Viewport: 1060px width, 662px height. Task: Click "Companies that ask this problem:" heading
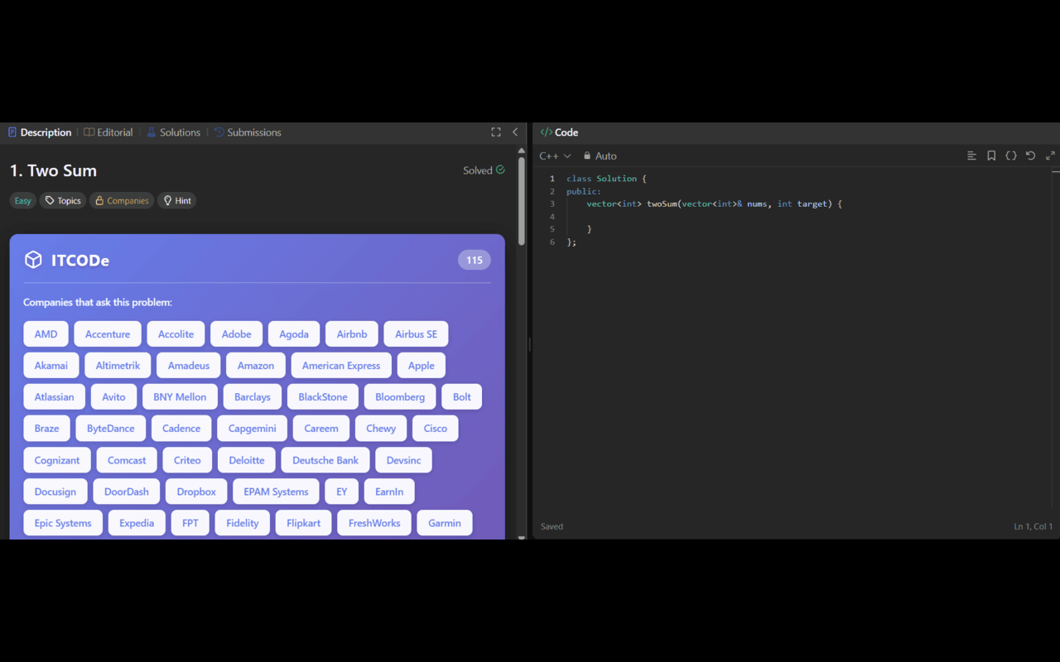pyautogui.click(x=98, y=302)
